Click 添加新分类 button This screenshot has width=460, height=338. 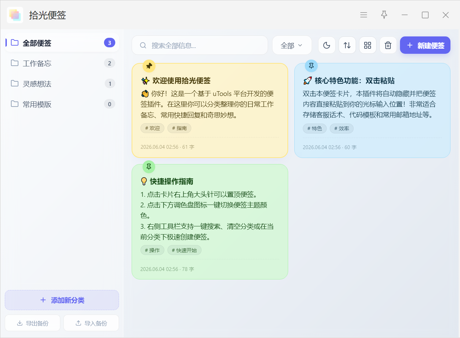[x=62, y=300]
